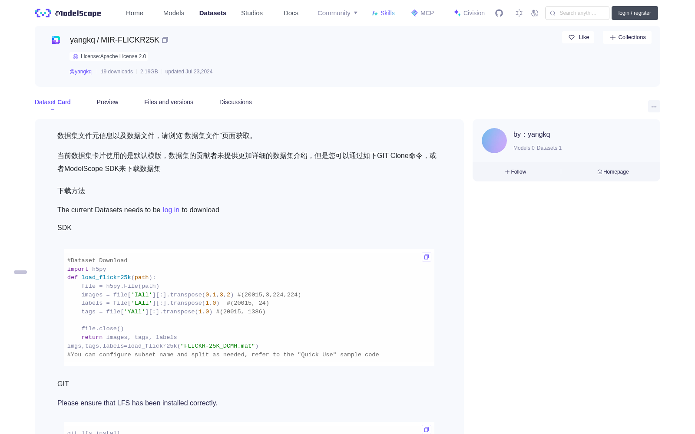Open the Models navigation item
The height and width of the screenshot is (434, 695).
pyautogui.click(x=174, y=13)
